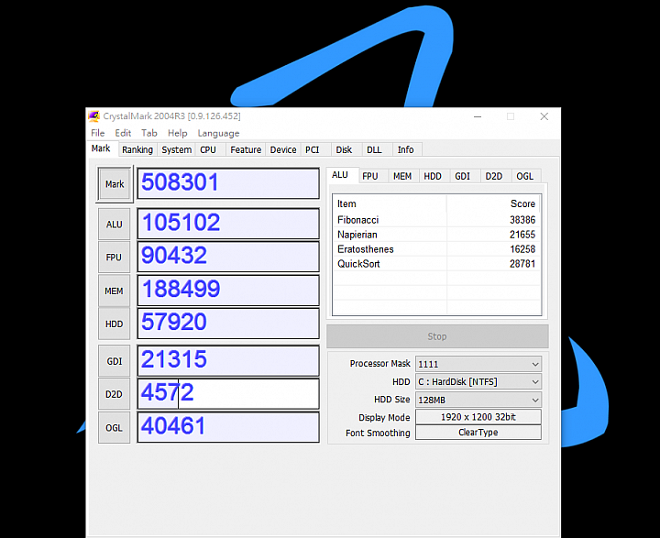Select the Eratosthenes row in results list
Viewport: 660px width, 538px height.
pos(436,249)
